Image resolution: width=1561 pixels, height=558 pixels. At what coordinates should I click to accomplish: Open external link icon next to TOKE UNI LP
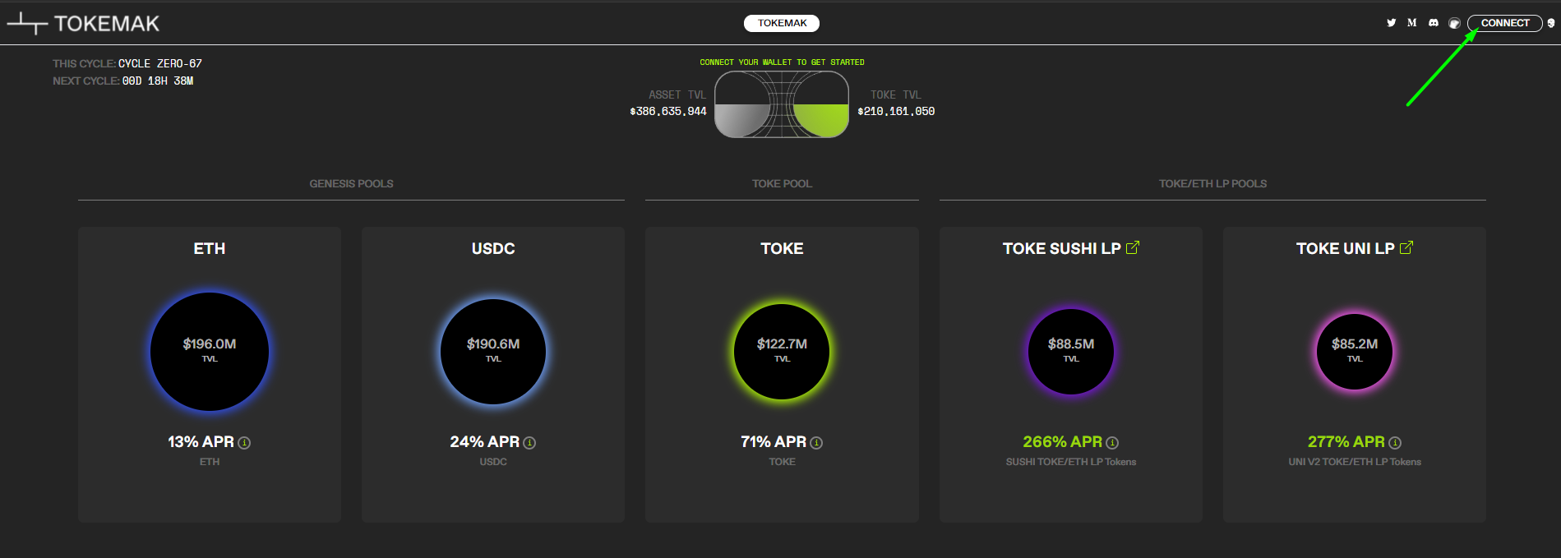tap(1406, 247)
